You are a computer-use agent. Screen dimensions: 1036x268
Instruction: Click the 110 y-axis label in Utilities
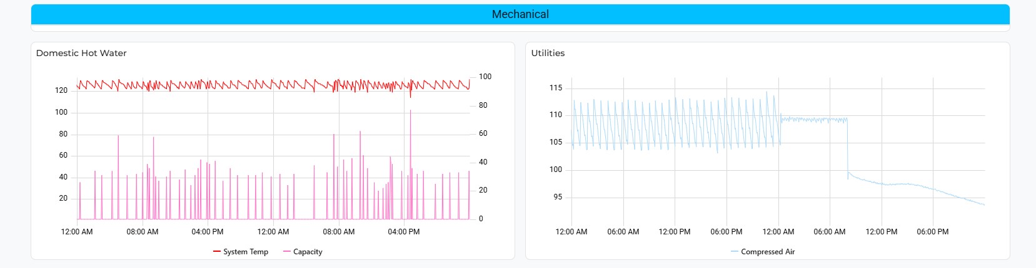coord(556,115)
